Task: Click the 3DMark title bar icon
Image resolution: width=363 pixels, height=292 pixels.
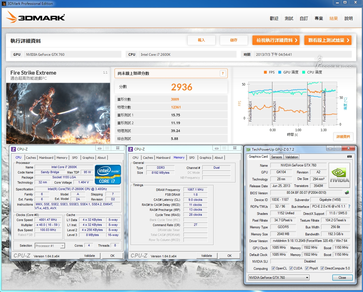Action: 4,3
